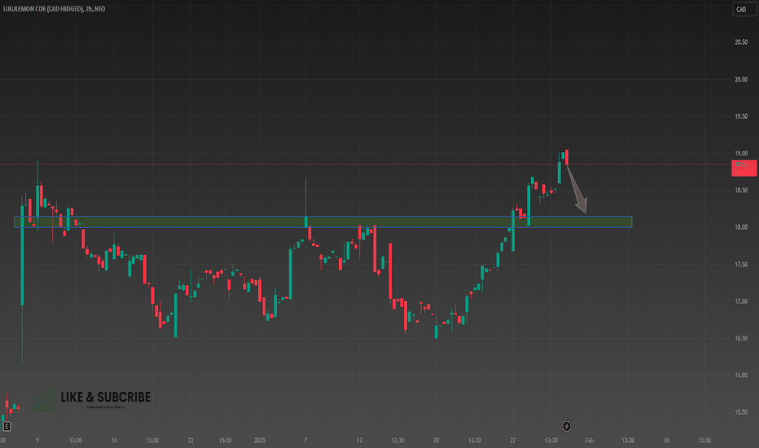The height and width of the screenshot is (448, 759).
Task: Select the green support zone rectangle
Action: [x=322, y=222]
